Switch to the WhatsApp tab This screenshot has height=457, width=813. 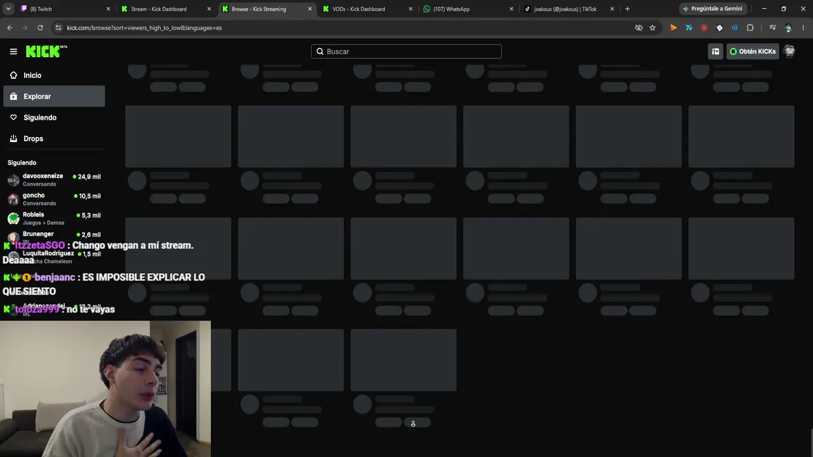[x=467, y=9]
